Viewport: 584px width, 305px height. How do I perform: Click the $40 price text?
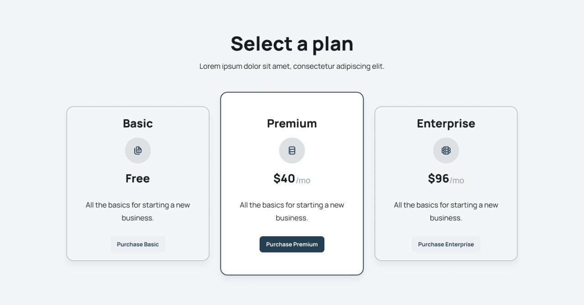click(284, 178)
